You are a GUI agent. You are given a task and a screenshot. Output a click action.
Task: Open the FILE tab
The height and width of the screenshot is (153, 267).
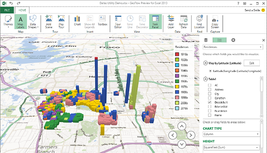pos(7,10)
